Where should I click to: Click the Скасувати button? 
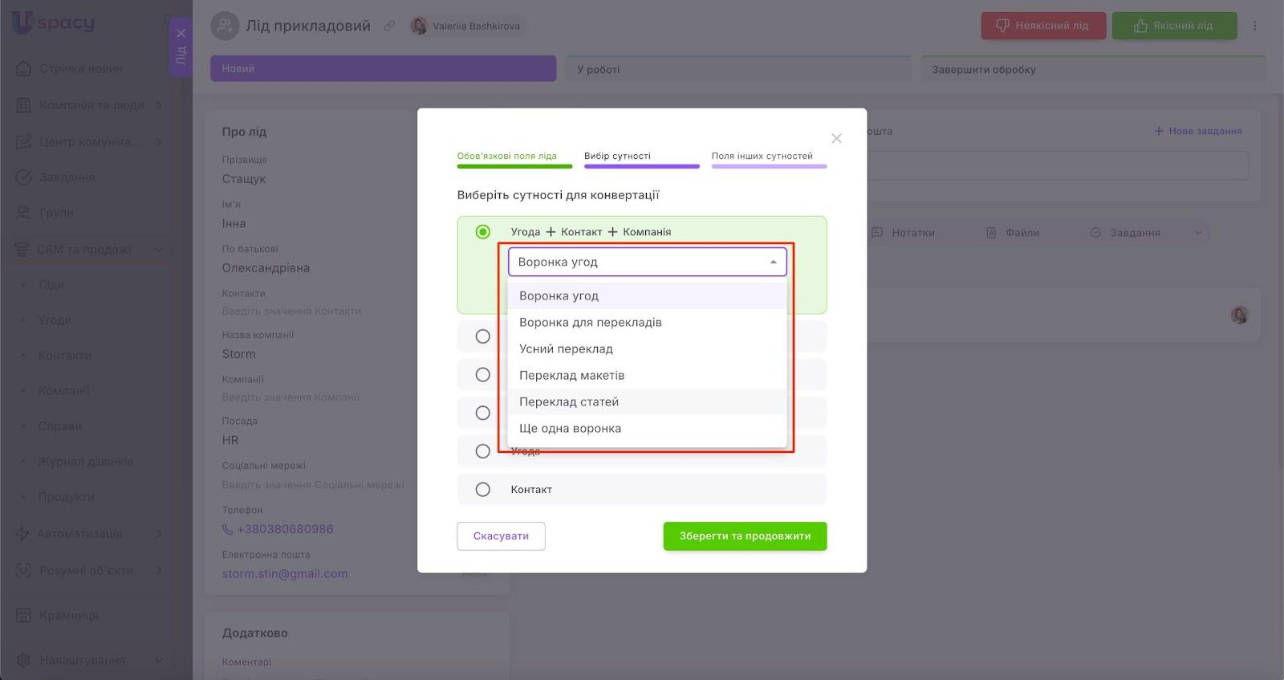(x=501, y=536)
